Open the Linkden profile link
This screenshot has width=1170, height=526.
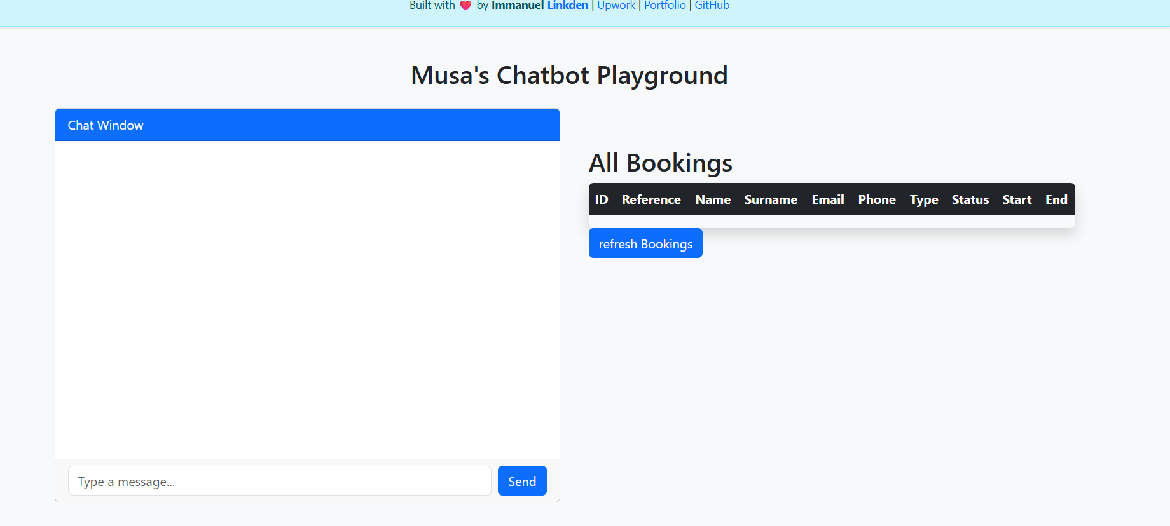pos(568,6)
